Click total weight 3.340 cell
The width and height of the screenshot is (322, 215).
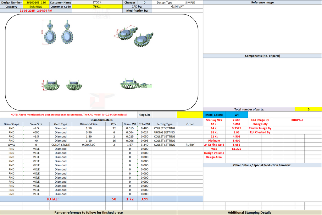point(145,145)
